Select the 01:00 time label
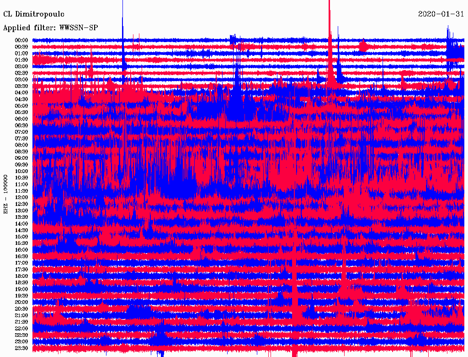The width and height of the screenshot is (468, 357). [21, 53]
